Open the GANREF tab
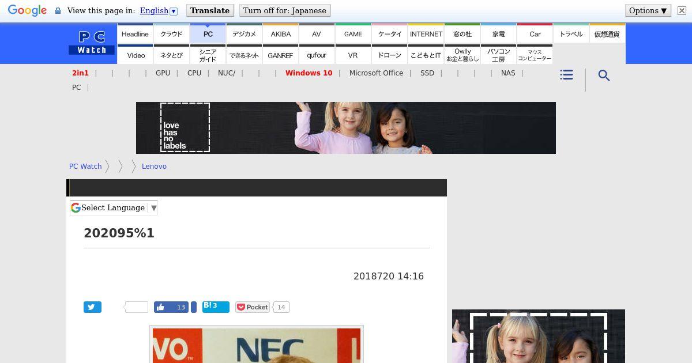This screenshot has width=692, height=363. [x=281, y=55]
